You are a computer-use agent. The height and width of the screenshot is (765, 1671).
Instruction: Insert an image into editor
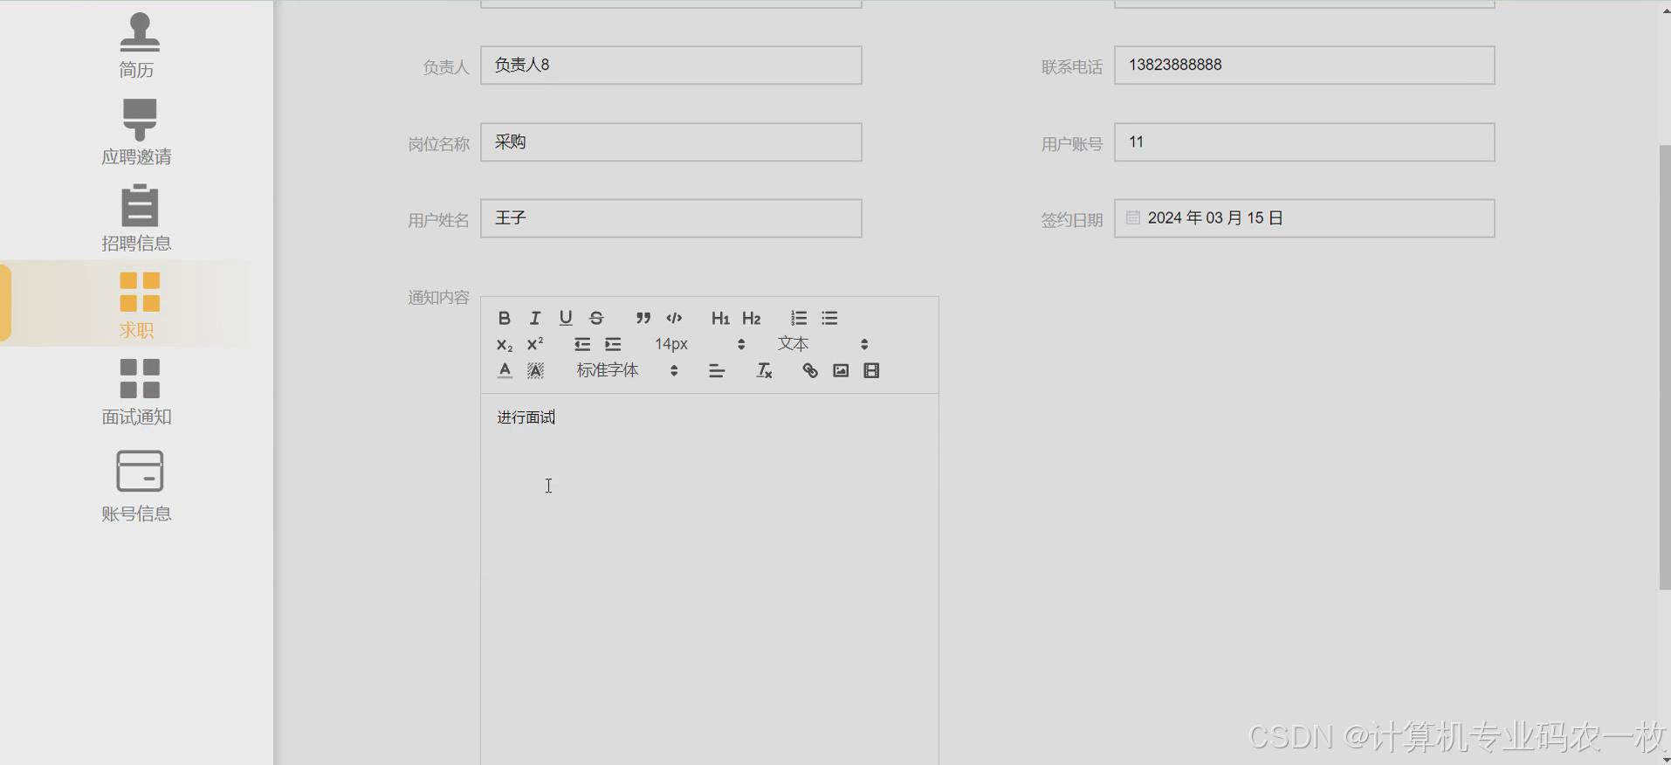841,370
